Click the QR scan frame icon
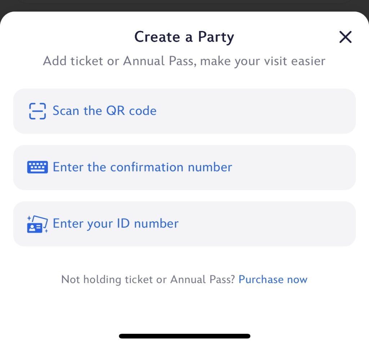Image resolution: width=369 pixels, height=346 pixels. click(37, 111)
